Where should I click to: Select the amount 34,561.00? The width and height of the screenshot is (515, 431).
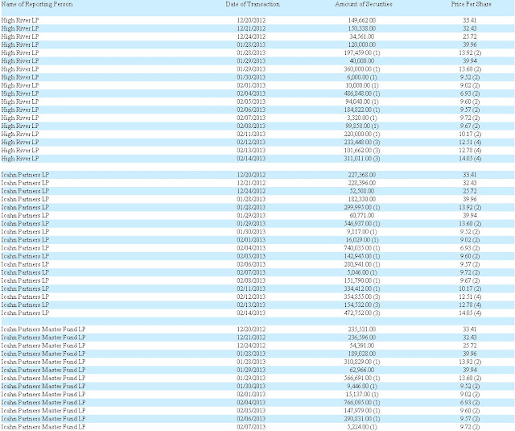click(x=361, y=36)
